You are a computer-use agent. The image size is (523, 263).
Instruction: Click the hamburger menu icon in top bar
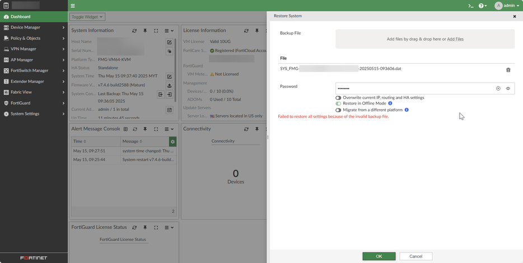(x=73, y=6)
